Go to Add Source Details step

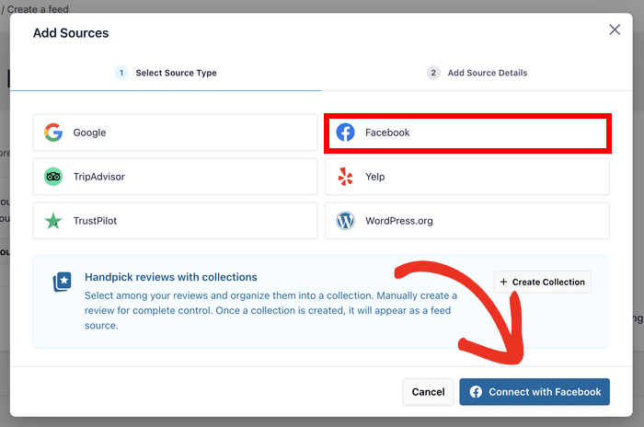pos(477,73)
